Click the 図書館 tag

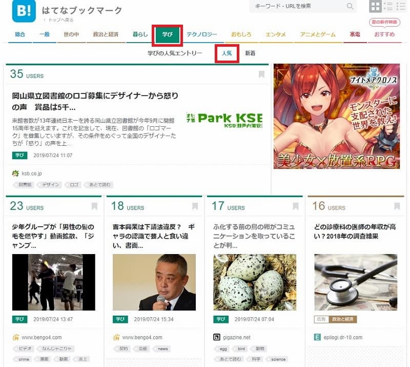(x=24, y=185)
